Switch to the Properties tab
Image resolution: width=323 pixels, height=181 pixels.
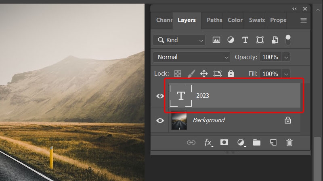coord(278,20)
